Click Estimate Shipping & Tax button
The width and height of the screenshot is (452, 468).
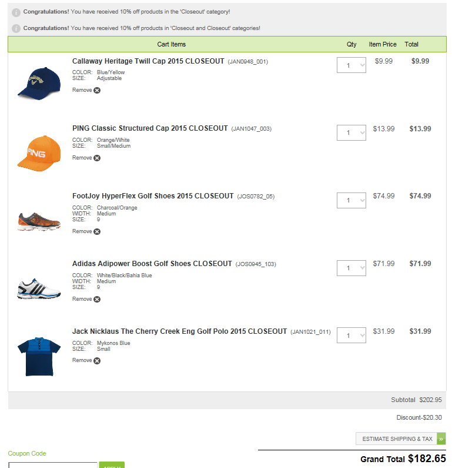397,439
